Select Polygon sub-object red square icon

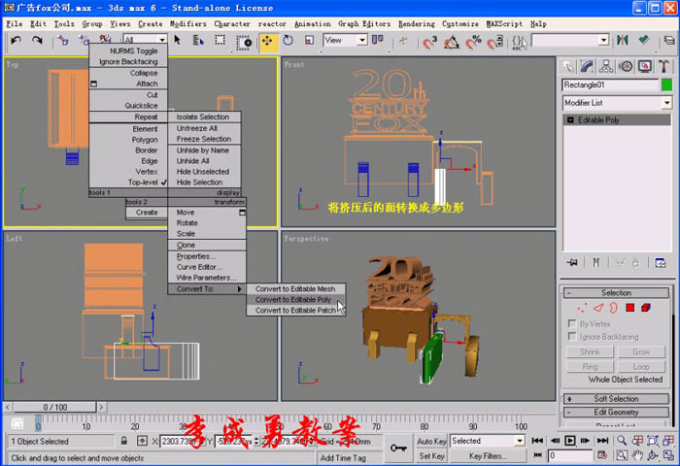pyautogui.click(x=630, y=308)
